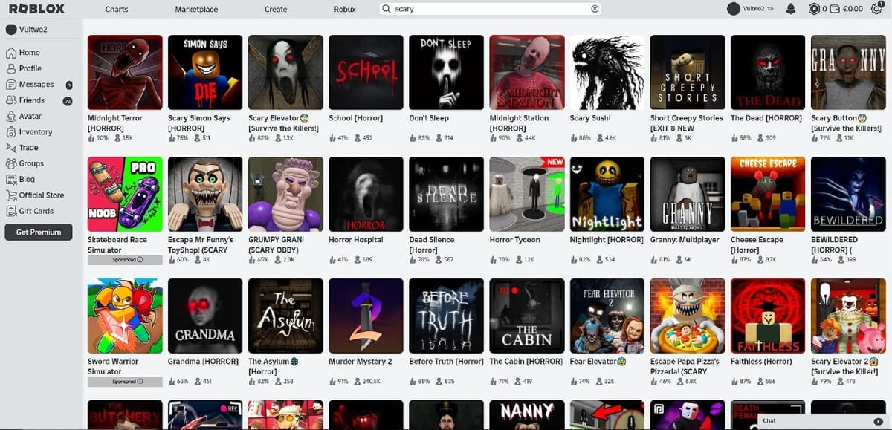Open the Home sidebar icon

tap(11, 53)
